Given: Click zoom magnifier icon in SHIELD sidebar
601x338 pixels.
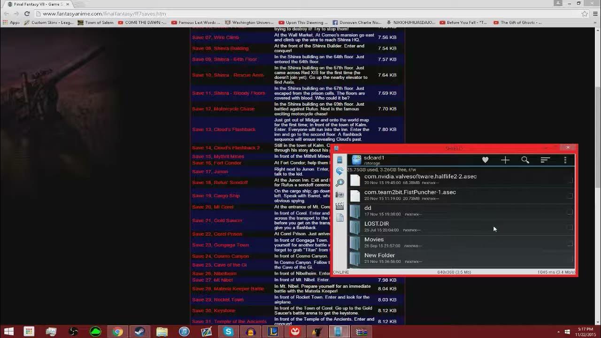Looking at the screenshot, I should tap(339, 183).
